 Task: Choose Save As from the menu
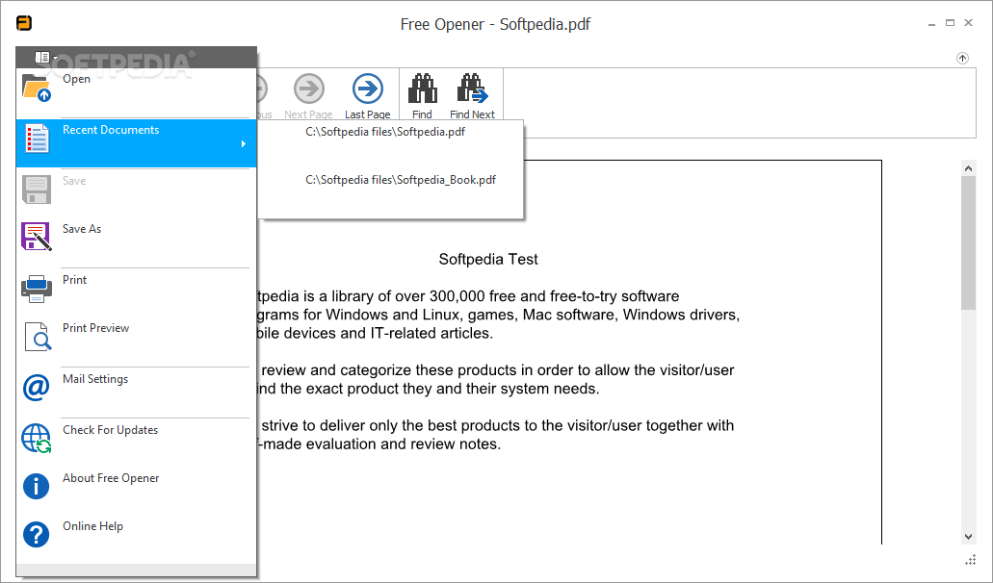pyautogui.click(x=136, y=241)
